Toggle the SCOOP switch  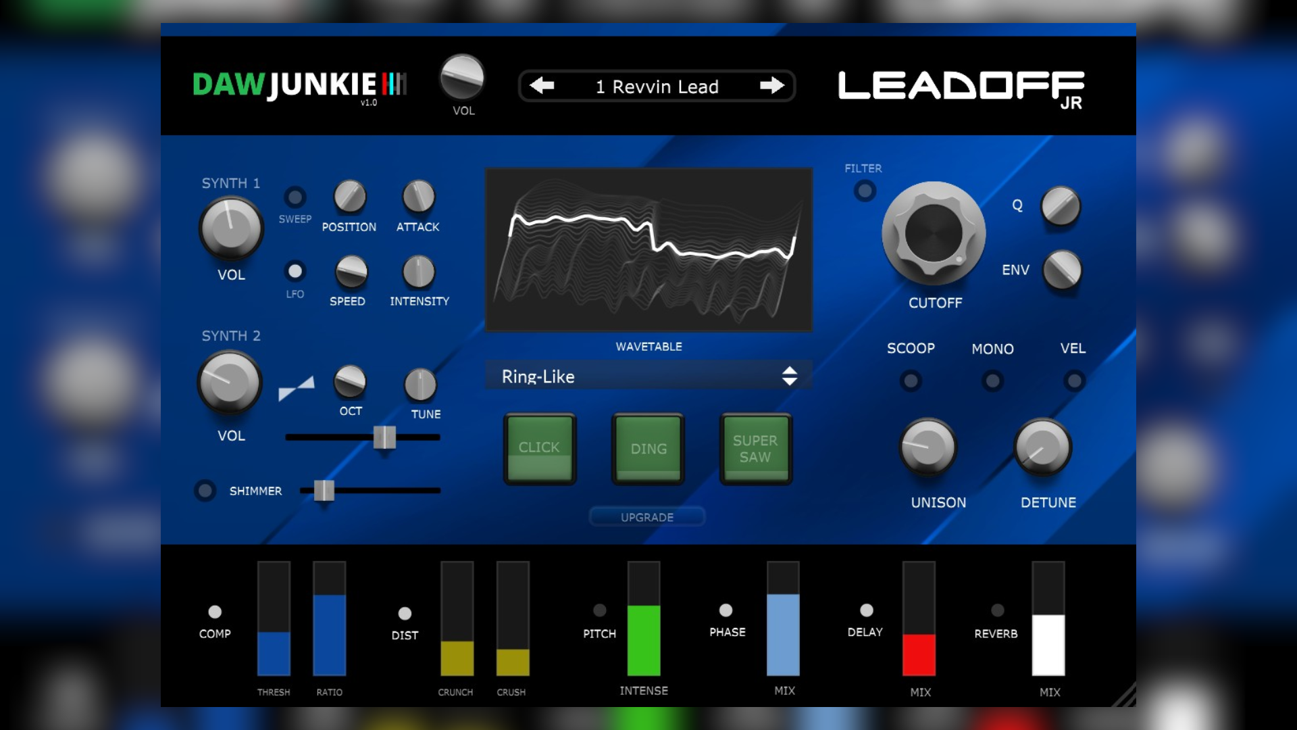(911, 381)
